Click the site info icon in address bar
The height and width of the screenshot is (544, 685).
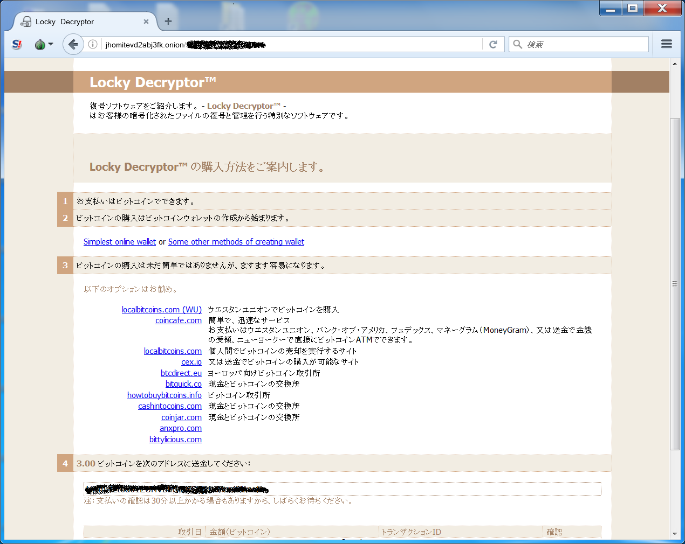(x=93, y=44)
